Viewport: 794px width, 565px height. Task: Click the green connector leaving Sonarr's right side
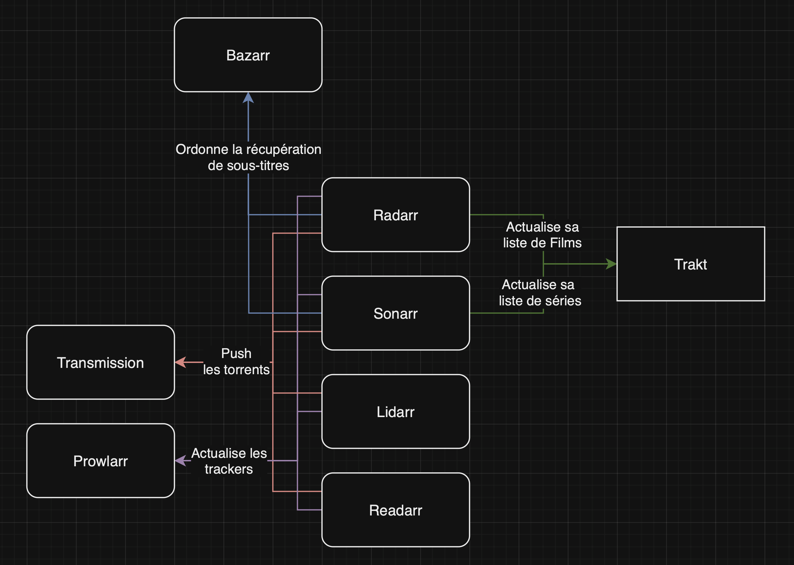506,313
